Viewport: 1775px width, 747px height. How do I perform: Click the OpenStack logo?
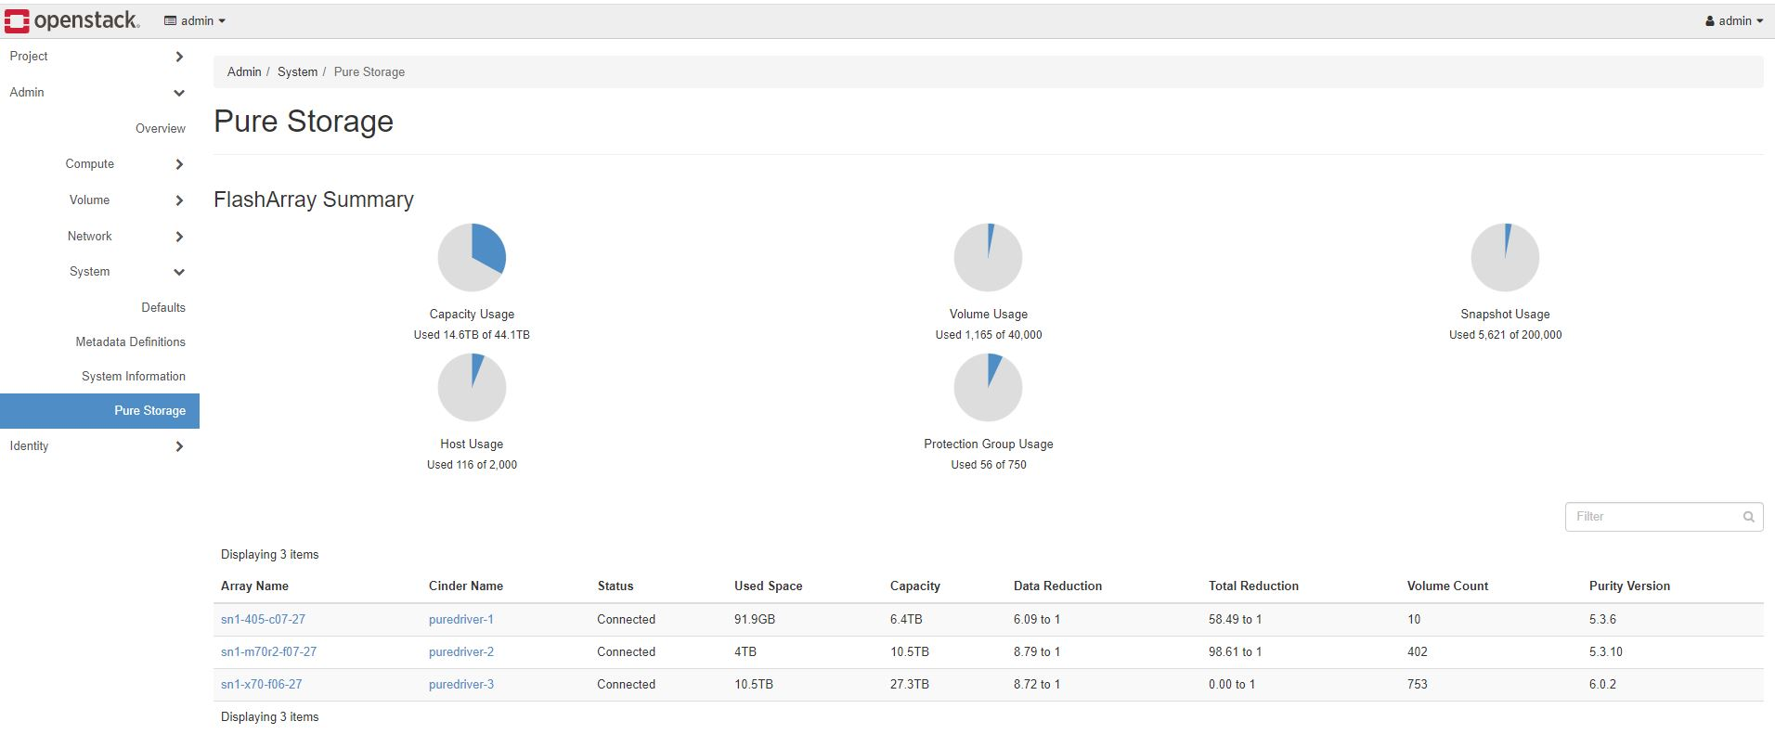[x=71, y=20]
